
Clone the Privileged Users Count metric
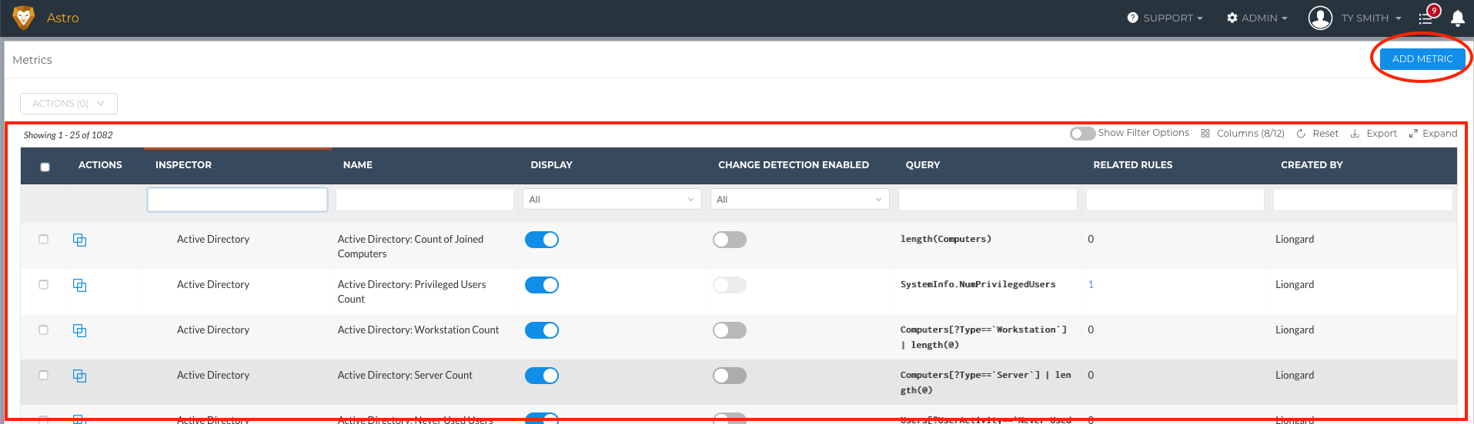79,285
